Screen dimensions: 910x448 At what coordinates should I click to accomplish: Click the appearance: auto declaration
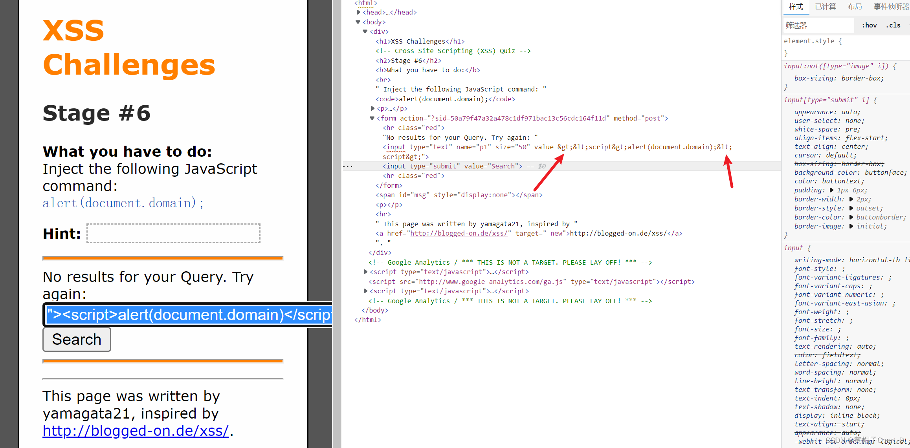pyautogui.click(x=827, y=112)
